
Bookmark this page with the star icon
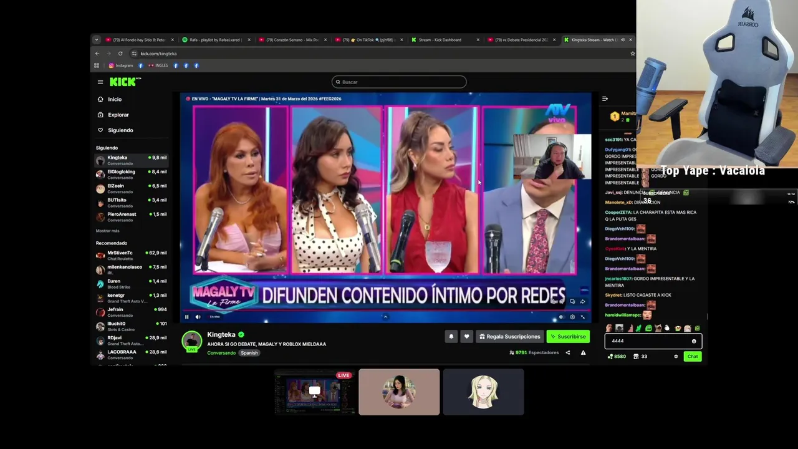tap(632, 54)
